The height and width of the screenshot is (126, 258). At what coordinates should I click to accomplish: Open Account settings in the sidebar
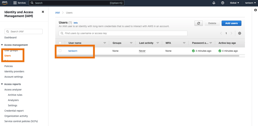pyautogui.click(x=14, y=77)
